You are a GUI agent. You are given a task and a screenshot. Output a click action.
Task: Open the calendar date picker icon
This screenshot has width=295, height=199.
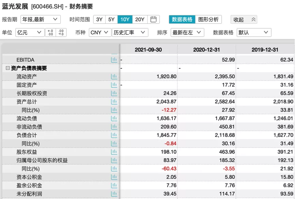coord(153,19)
